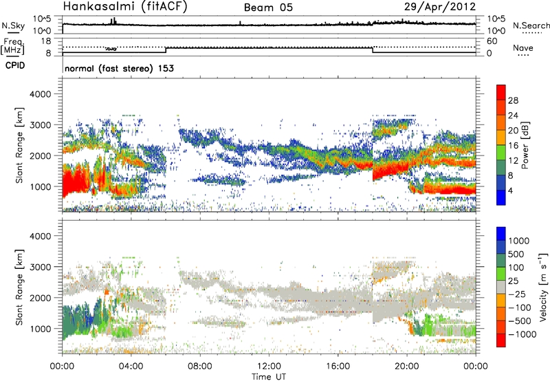Click the '-25' tick on Velocity colorbar
Image resolution: width=550 pixels, height=381 pixels.
coord(517,294)
